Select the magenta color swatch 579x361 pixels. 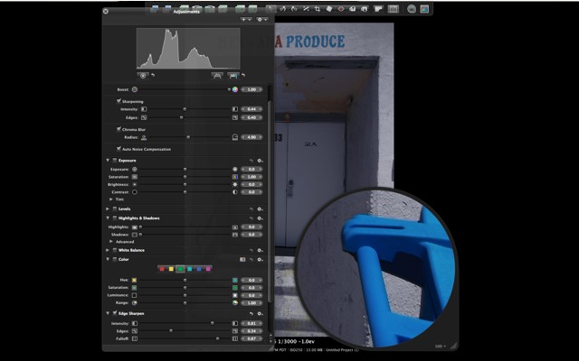[208, 269]
